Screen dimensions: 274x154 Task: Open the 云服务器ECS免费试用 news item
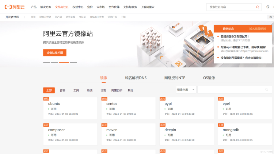pyautogui.click(x=235, y=36)
